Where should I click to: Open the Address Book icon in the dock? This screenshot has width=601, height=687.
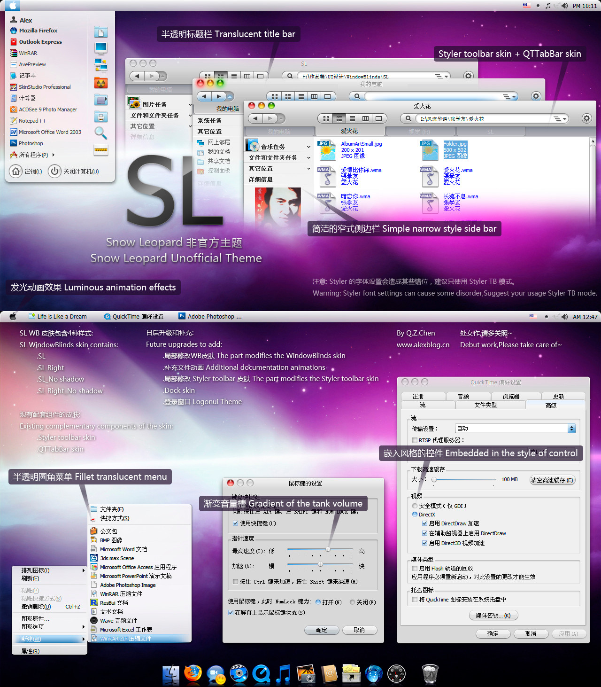click(330, 674)
